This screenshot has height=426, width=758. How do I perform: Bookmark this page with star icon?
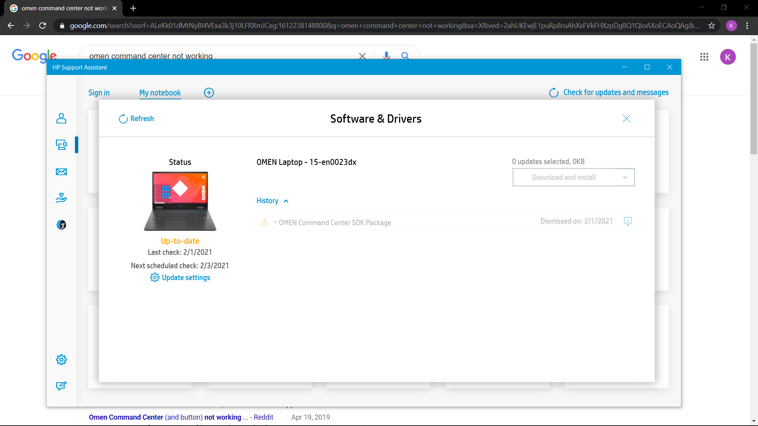point(711,26)
